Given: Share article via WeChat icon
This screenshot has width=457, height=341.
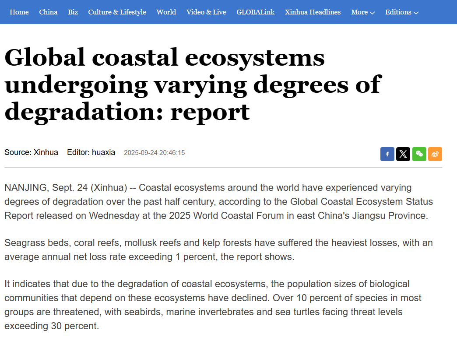Looking at the screenshot, I should click(419, 154).
